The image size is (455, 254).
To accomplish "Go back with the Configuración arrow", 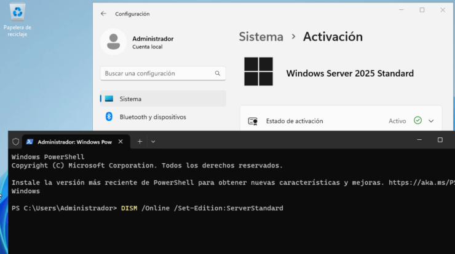I will click(x=103, y=13).
